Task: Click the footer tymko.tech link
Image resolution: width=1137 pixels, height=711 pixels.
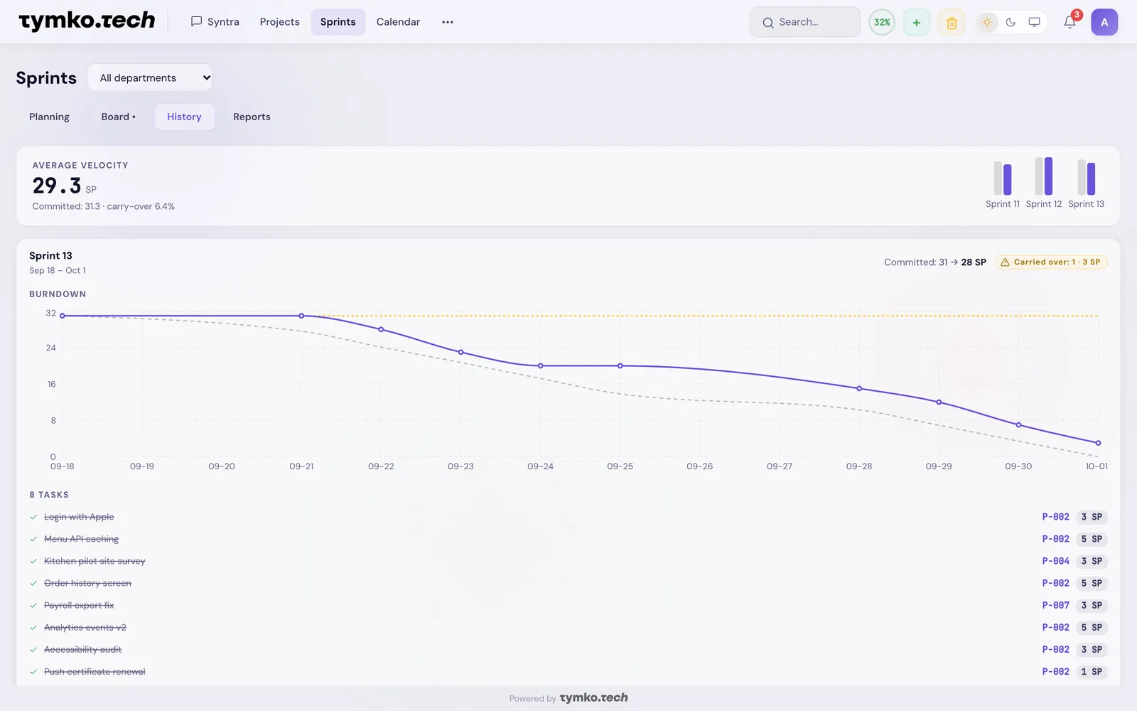Action: click(593, 697)
